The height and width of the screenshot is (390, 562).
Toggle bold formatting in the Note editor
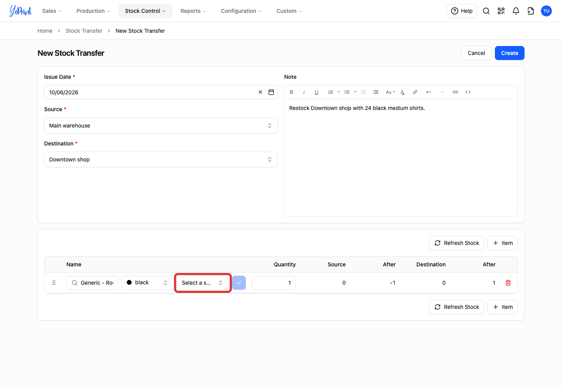tap(292, 92)
